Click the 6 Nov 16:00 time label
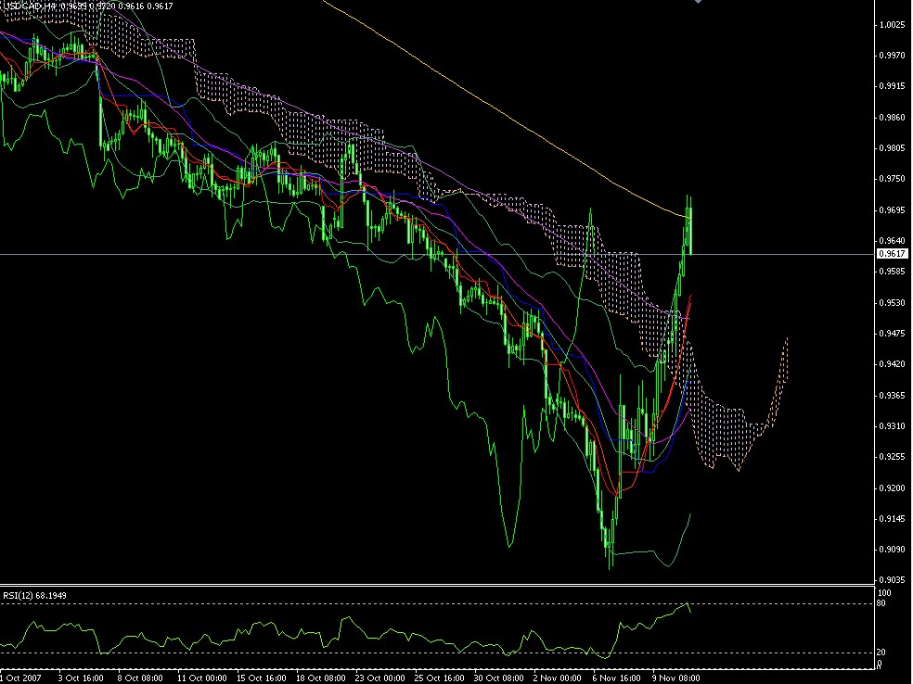The width and height of the screenshot is (913, 684). (x=617, y=678)
